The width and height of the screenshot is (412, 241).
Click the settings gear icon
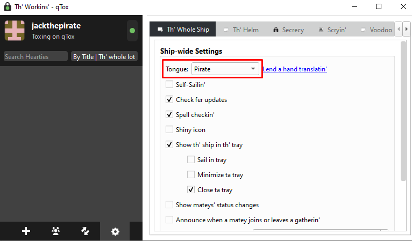coord(115,231)
